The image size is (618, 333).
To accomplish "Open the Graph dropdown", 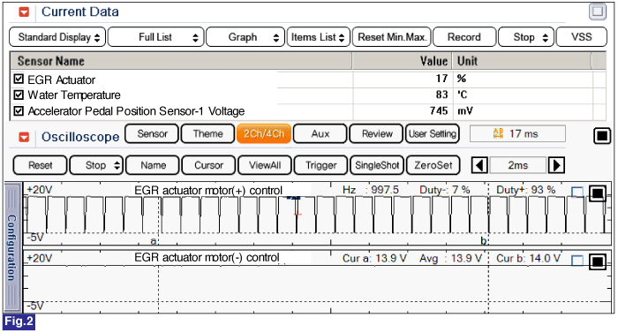I will [245, 37].
